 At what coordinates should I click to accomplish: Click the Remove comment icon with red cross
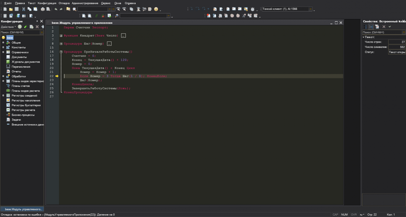point(103,16)
